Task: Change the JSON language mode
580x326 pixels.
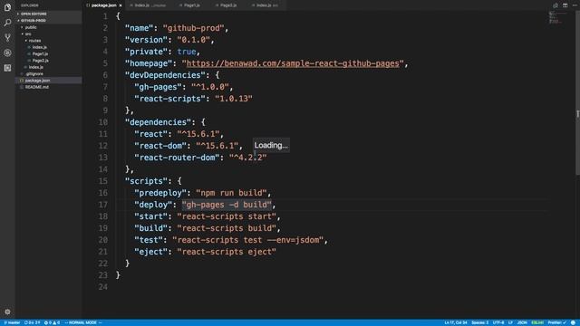Action: tap(522, 322)
